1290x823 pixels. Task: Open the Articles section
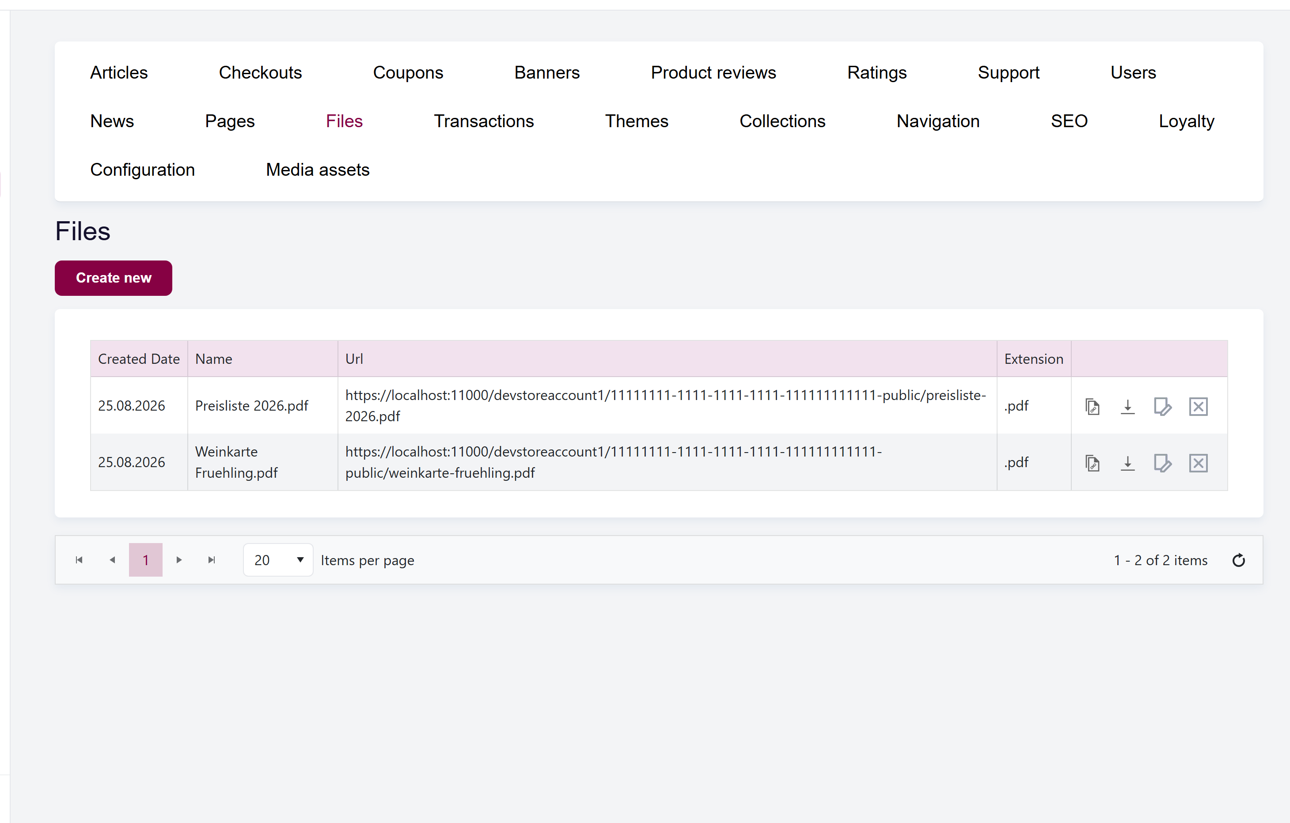[x=119, y=73]
